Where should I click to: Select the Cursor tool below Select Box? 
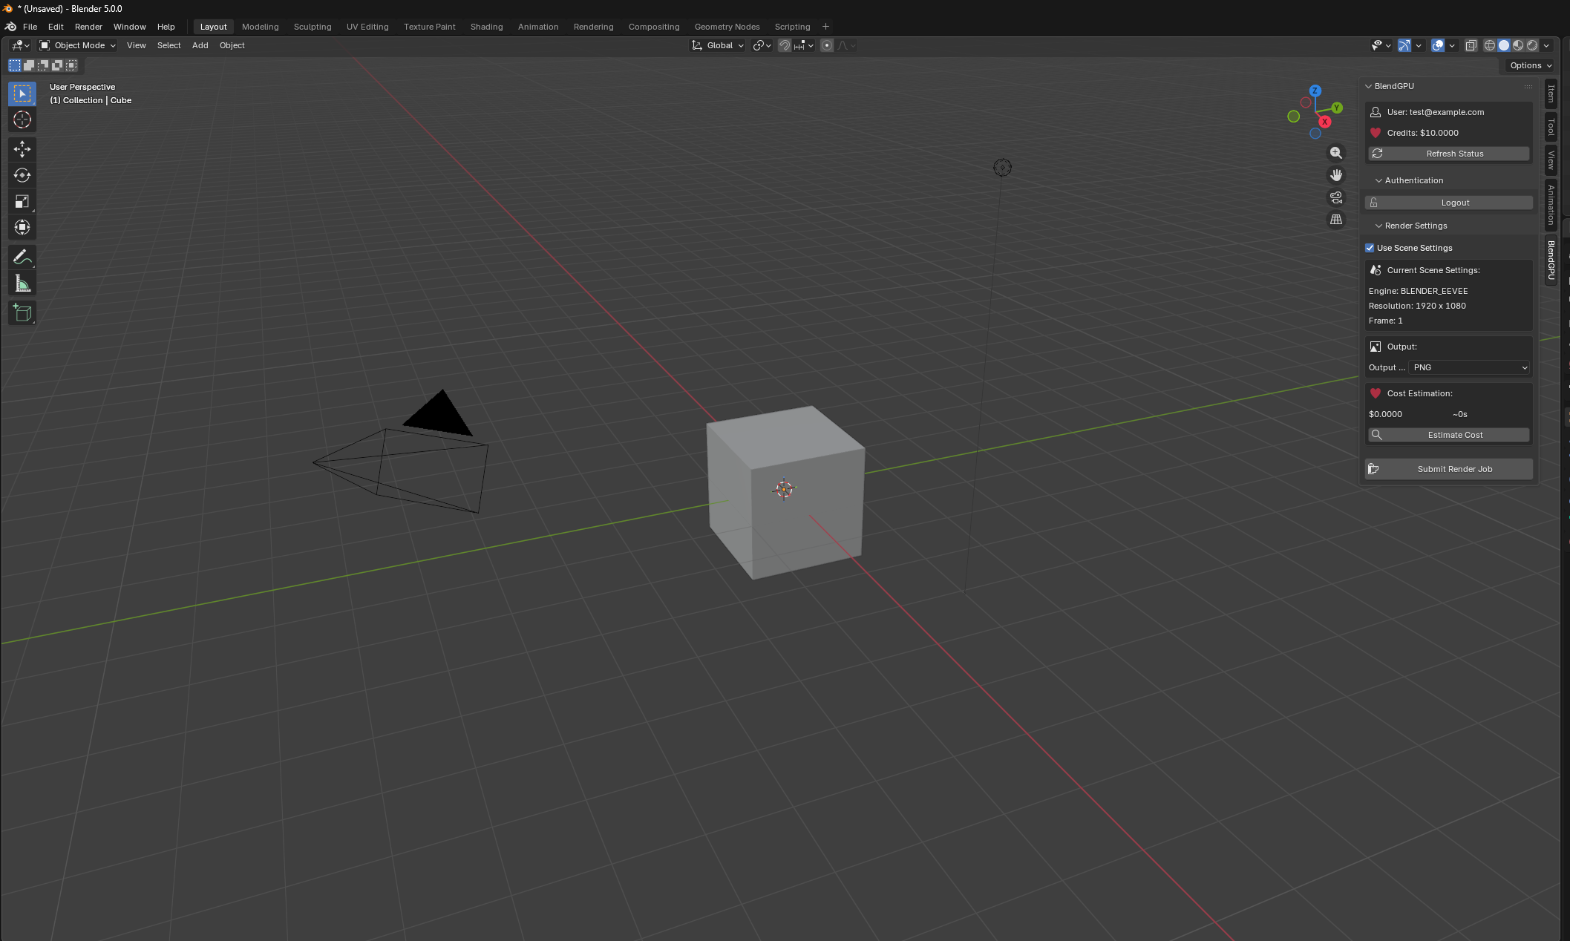pos(22,119)
